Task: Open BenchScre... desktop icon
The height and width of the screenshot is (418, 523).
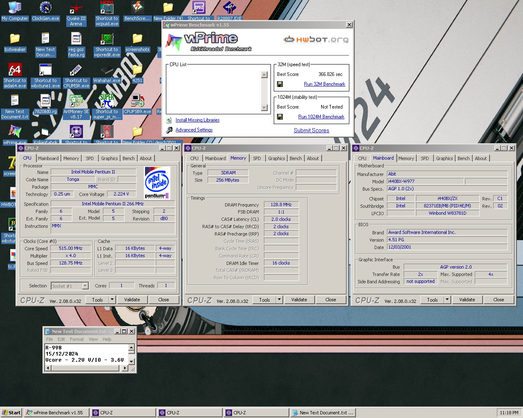Action: [x=137, y=12]
